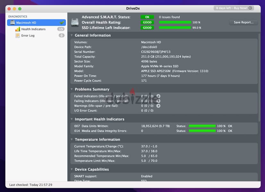Click the DriveDx window title
This screenshot has height=192, width=265.
point(133,8)
